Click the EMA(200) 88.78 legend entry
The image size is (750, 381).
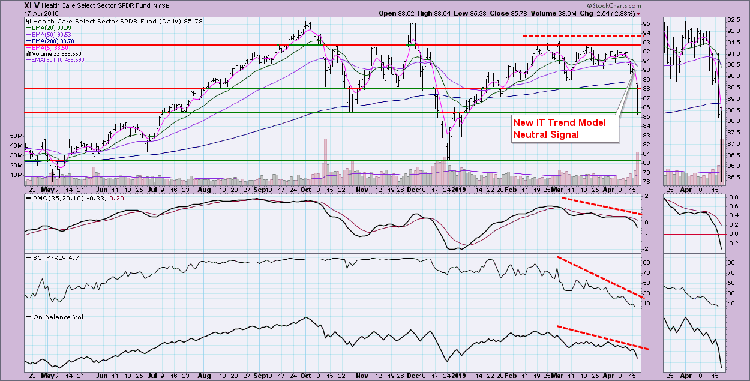pos(51,41)
